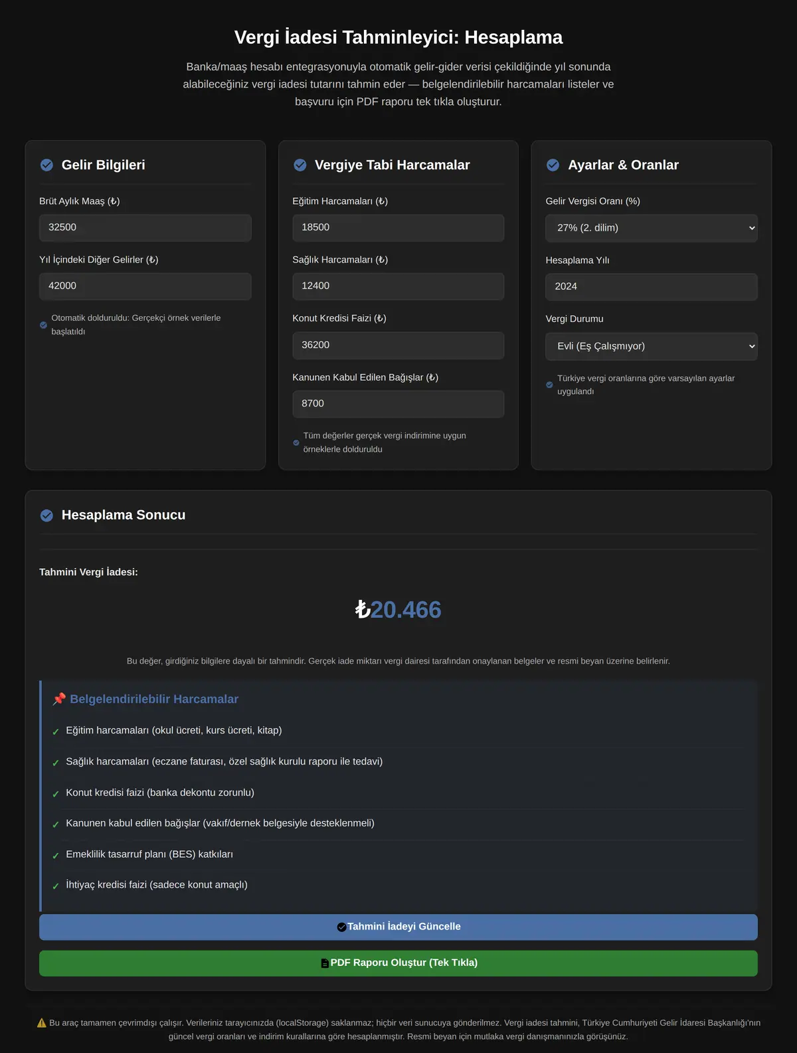Click the icon beside Türkiye vergi oranlarına note
The height and width of the screenshot is (1053, 797).
click(x=549, y=385)
